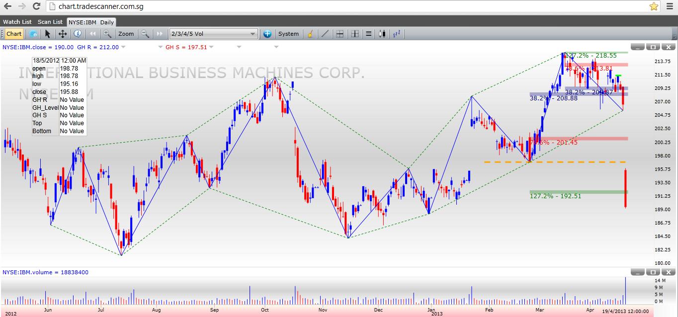Select the parallel lines tool

point(369,34)
